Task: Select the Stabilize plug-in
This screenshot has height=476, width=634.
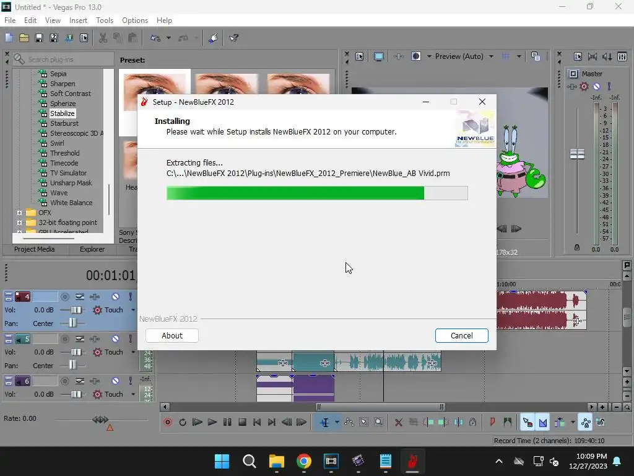Action: pos(63,113)
